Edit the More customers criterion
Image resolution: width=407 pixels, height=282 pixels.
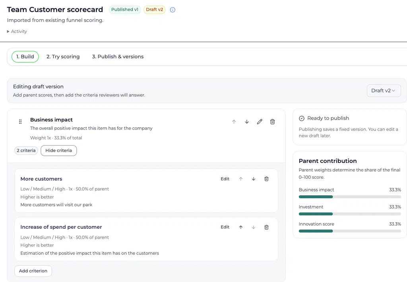pyautogui.click(x=225, y=179)
